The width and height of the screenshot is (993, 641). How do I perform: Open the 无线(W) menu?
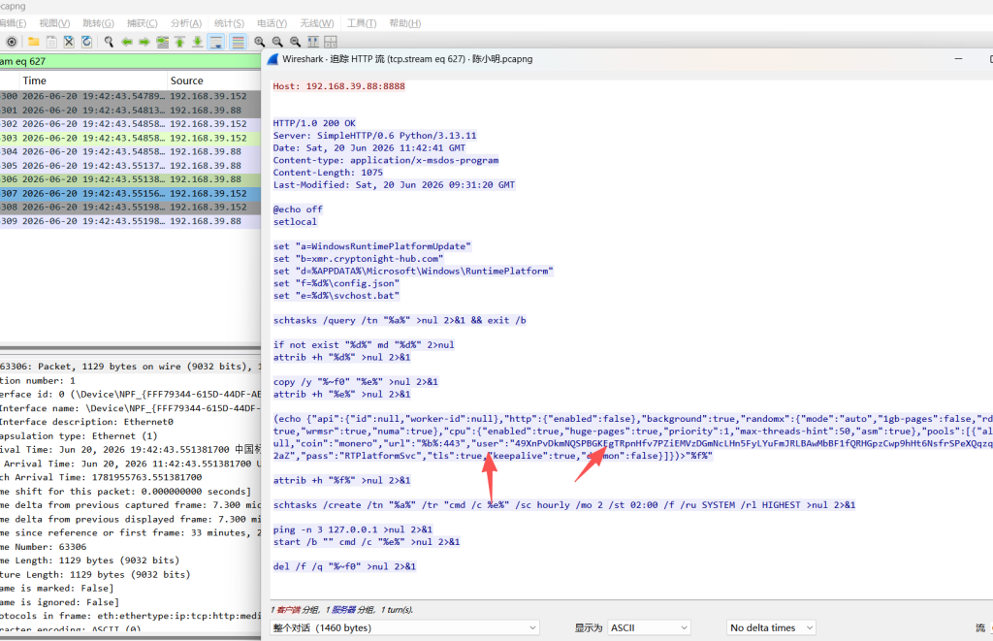pyautogui.click(x=317, y=23)
